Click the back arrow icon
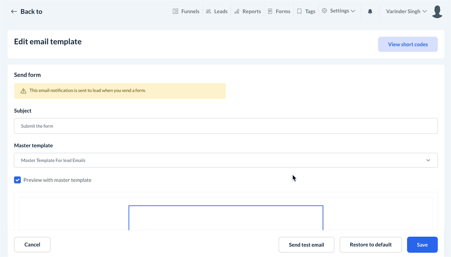The width and height of the screenshot is (451, 257). (x=14, y=12)
